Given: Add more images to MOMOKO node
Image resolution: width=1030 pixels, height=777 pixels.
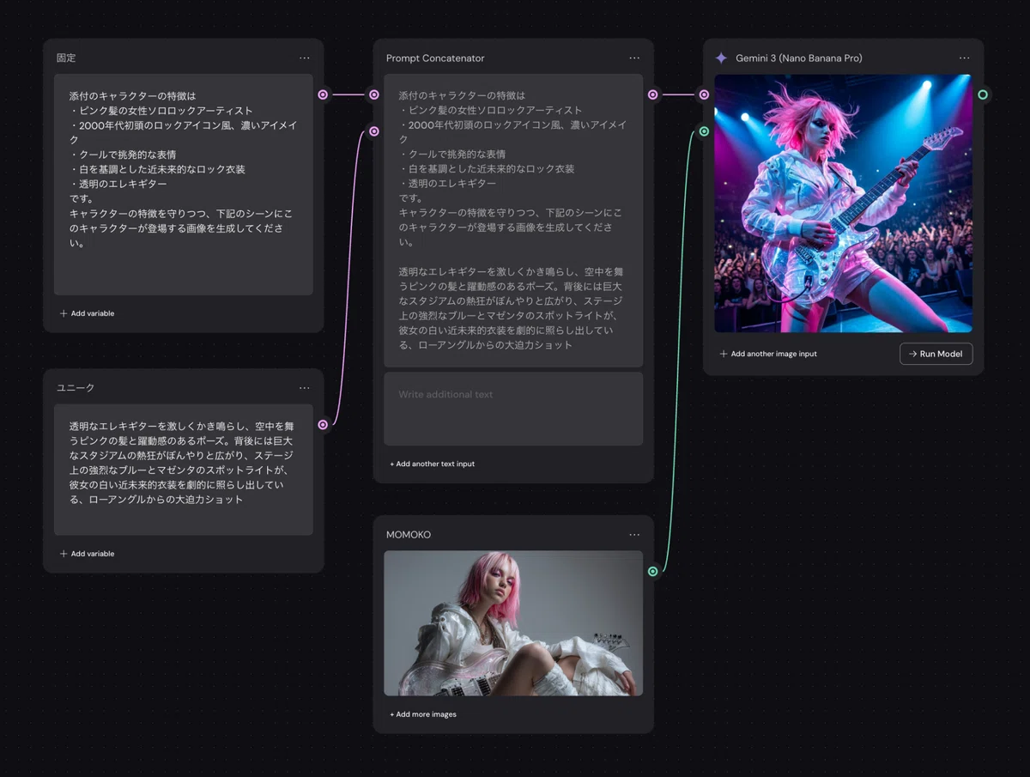Looking at the screenshot, I should tap(422, 714).
